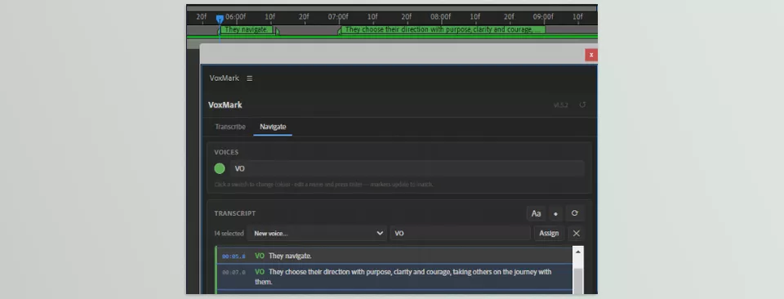This screenshot has height=299, width=784.
Task: Click the They choose their direction timeline marker
Action: (x=443, y=30)
